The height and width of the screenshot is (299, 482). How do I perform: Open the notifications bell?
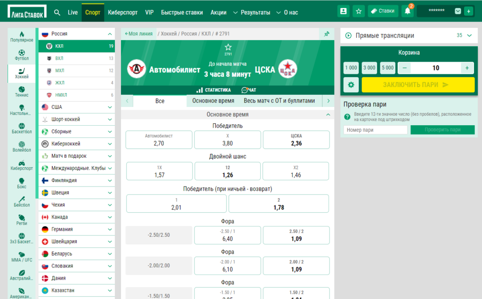407,11
